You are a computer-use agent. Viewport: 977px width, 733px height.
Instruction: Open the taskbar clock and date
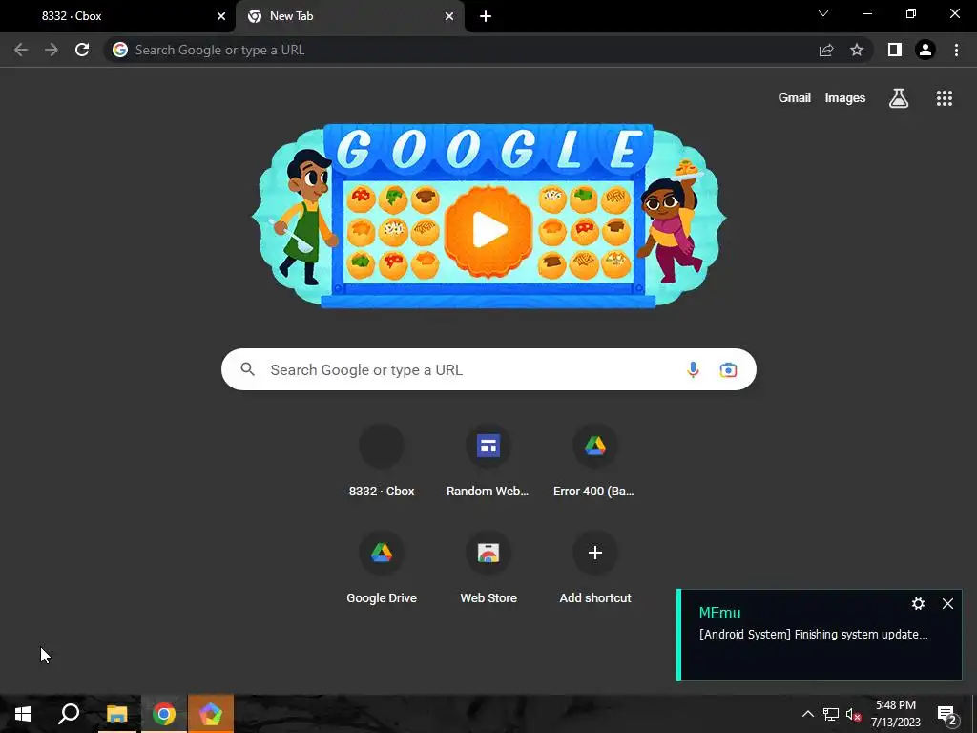[x=895, y=714]
